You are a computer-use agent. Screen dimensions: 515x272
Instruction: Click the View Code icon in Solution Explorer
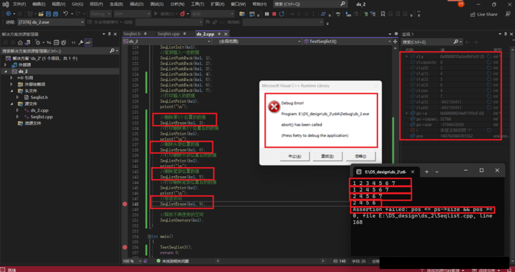tap(73, 42)
